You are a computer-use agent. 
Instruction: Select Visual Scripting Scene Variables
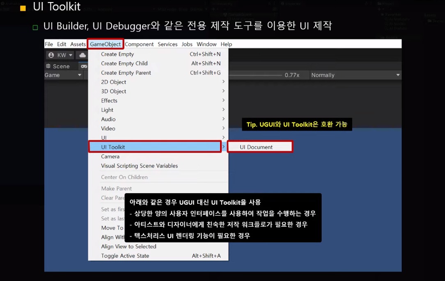pyautogui.click(x=158, y=166)
